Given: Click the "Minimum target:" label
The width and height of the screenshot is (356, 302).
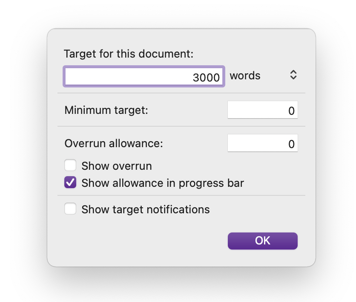Looking at the screenshot, I should [x=106, y=110].
